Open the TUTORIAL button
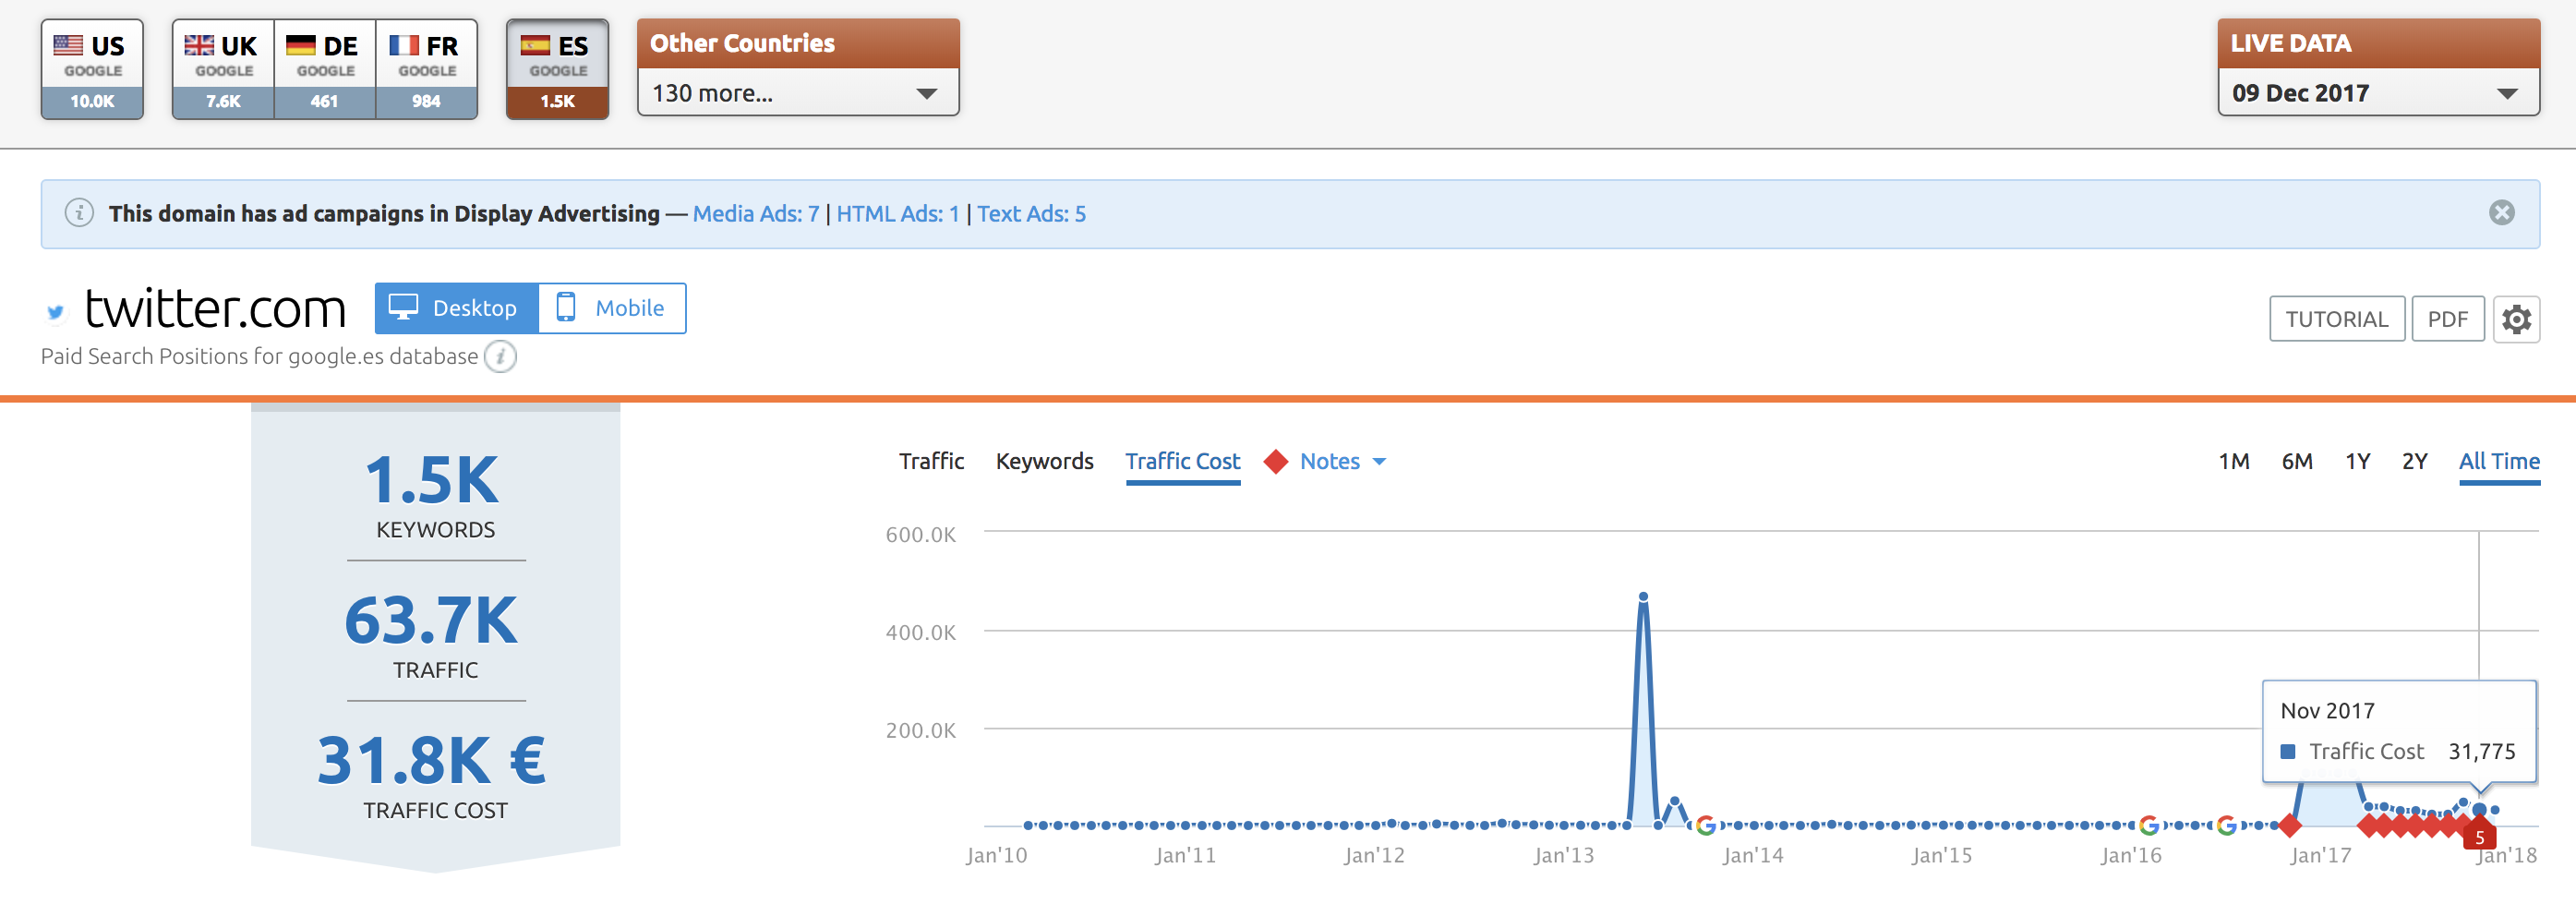This screenshot has height=916, width=2576. click(2337, 319)
